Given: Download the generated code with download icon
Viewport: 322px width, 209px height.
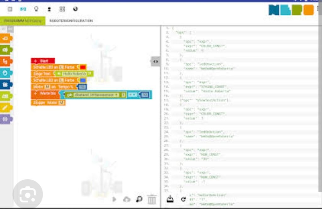Looking at the screenshot, I should (x=170, y=199).
